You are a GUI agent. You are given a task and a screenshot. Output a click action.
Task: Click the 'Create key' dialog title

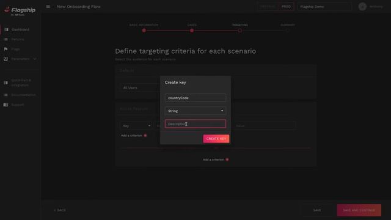pyautogui.click(x=175, y=82)
